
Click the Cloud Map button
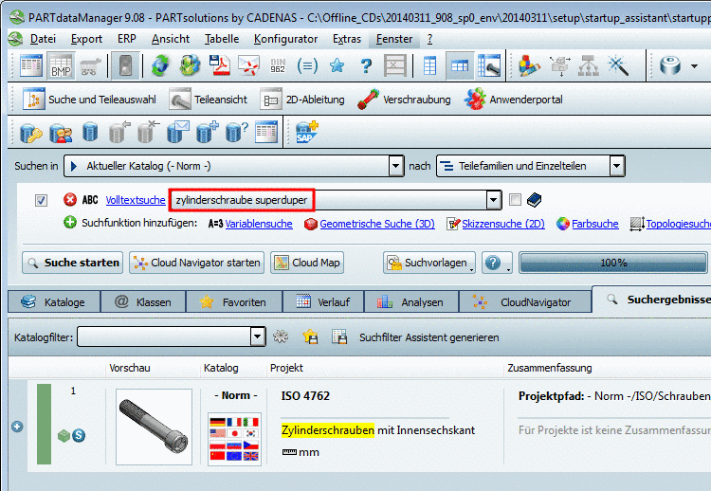coord(307,263)
